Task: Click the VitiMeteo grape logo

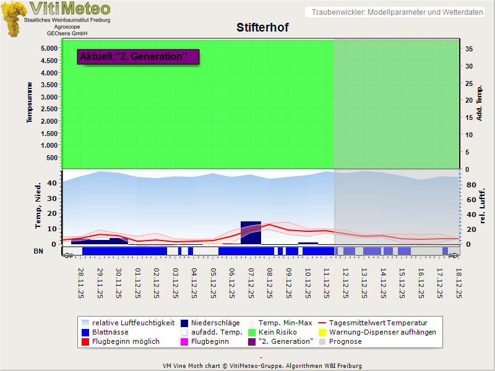Action: pyautogui.click(x=13, y=17)
